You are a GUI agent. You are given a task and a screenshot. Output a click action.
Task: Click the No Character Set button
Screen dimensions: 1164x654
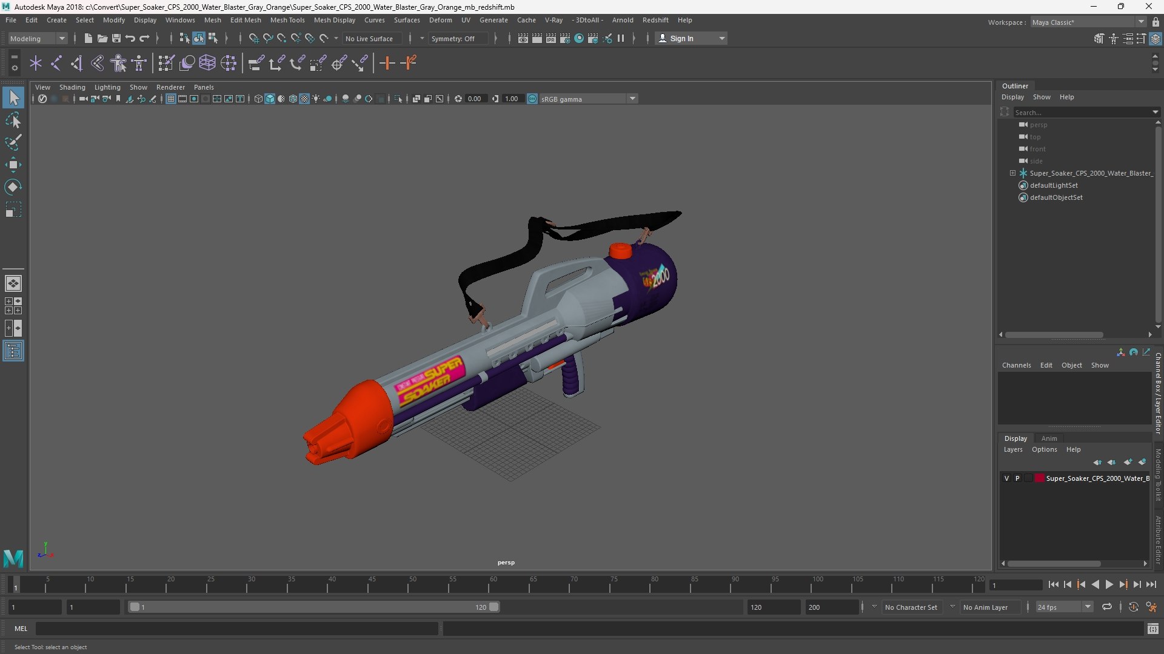click(x=911, y=607)
